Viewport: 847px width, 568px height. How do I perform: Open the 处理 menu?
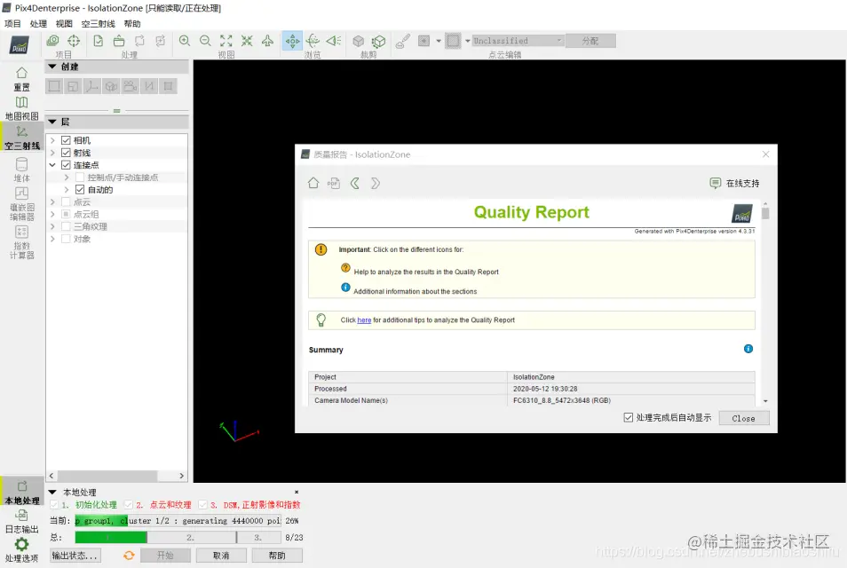point(38,23)
